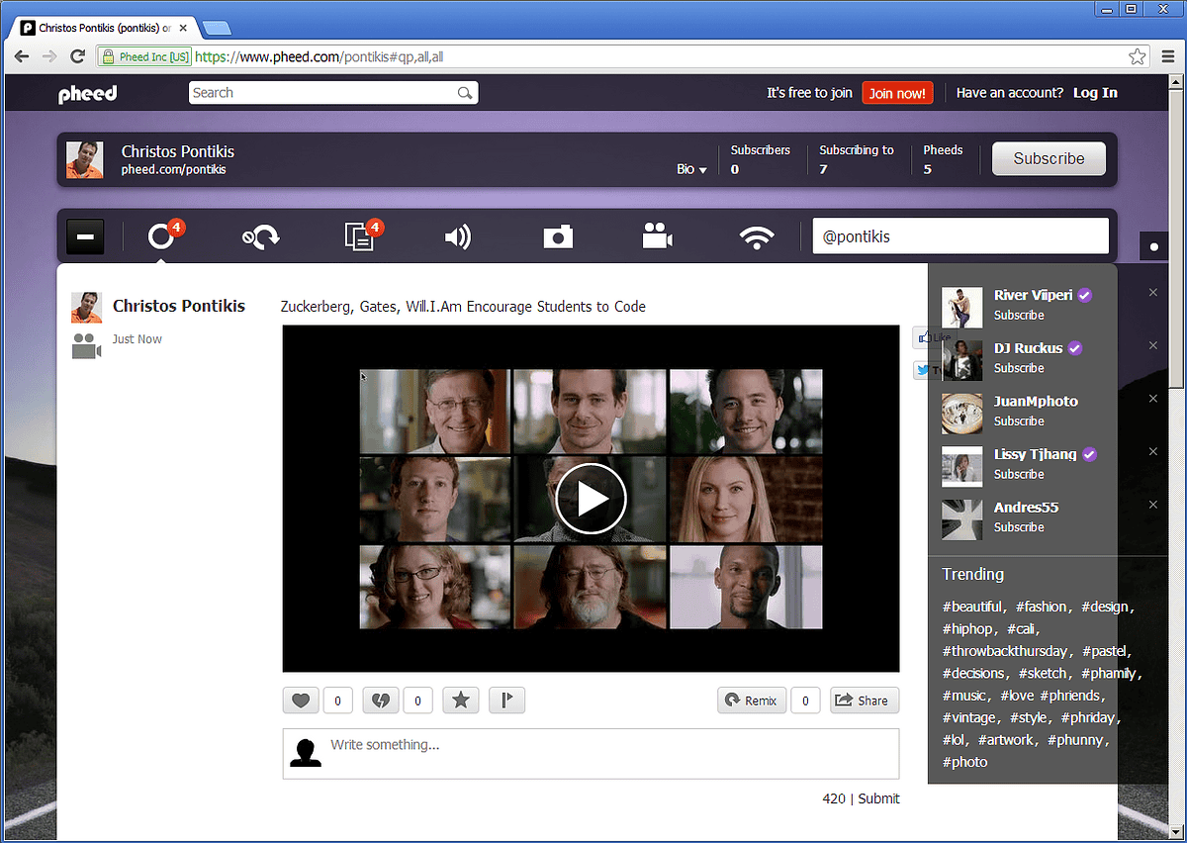Click the Join now! button
Screen dimensions: 1187x843
tap(897, 93)
